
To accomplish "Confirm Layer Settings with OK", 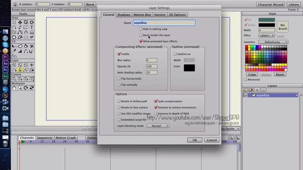I will click(195, 140).
